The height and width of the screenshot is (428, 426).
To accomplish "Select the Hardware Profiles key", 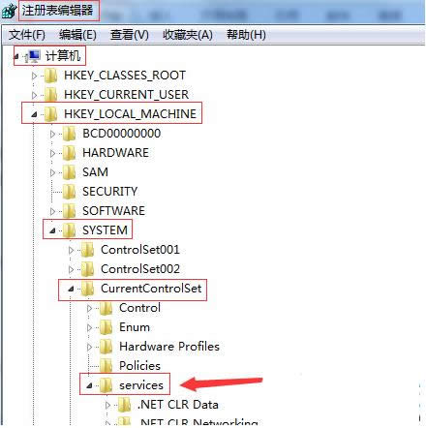I will tap(169, 347).
